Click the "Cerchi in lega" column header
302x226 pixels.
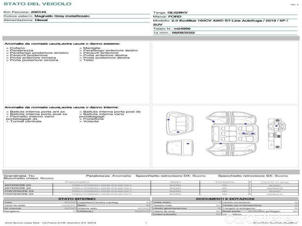[x=275, y=182]
